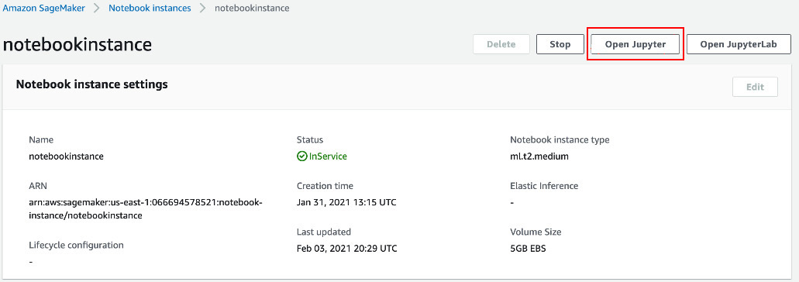Select the ml.t2.medium instance type value

pos(539,156)
